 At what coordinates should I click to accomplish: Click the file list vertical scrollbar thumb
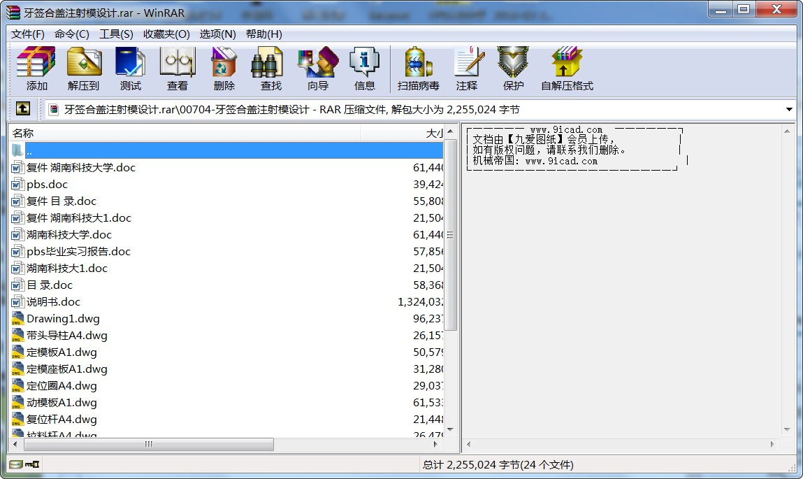451,235
